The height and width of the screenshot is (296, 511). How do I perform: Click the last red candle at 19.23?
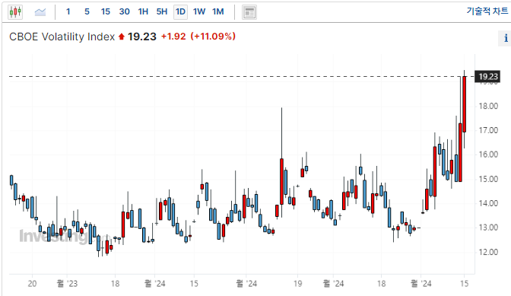point(464,104)
